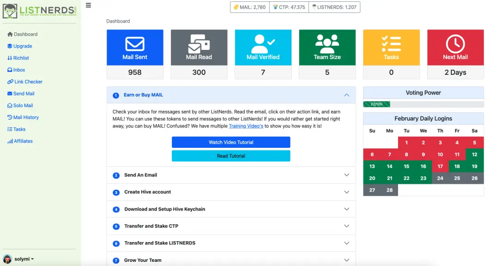Click the February Daily Logins header
Viewport: 496px width, 266px height.
[423, 119]
